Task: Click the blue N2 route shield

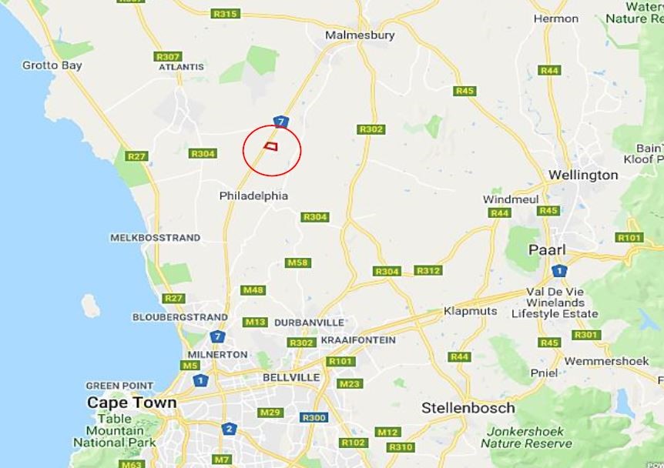Action: pyautogui.click(x=229, y=429)
